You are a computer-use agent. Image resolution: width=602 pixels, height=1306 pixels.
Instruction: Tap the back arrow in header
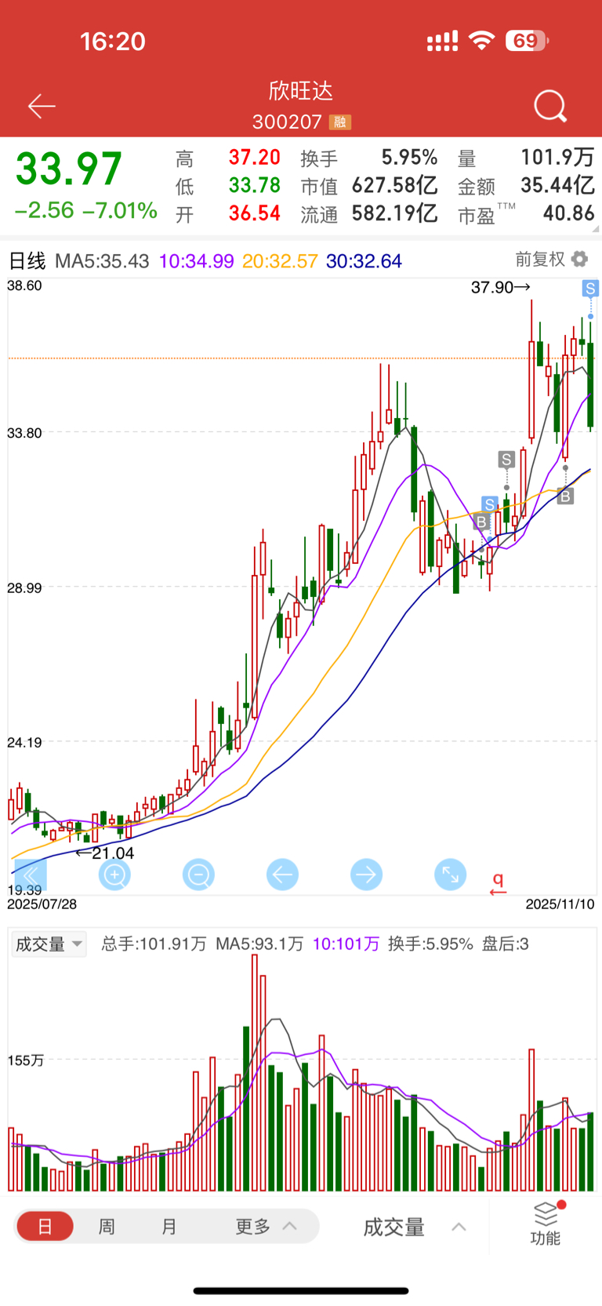(x=42, y=106)
